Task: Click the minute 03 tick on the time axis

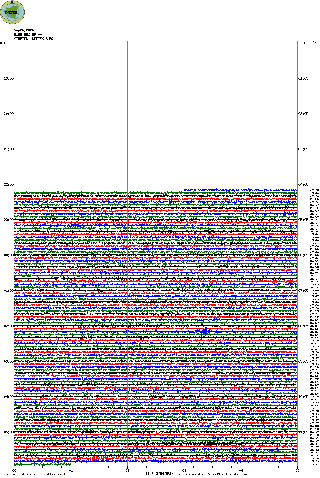Action: 184,471
